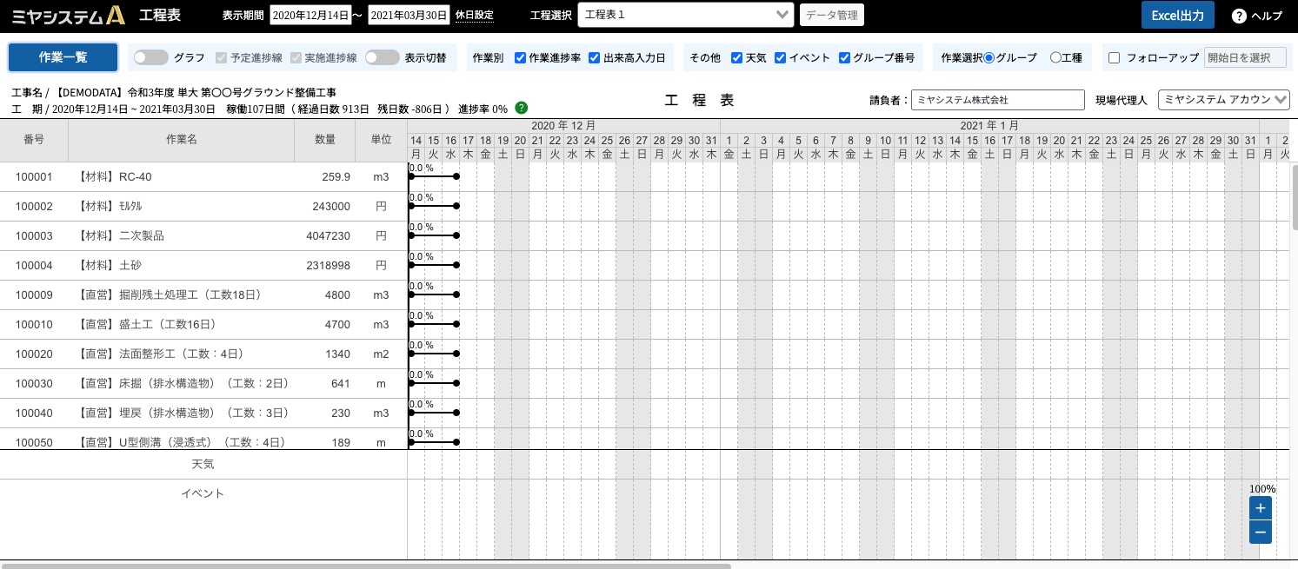
Task: Open the 現場代理人 account dropdown
Action: 1224,100
